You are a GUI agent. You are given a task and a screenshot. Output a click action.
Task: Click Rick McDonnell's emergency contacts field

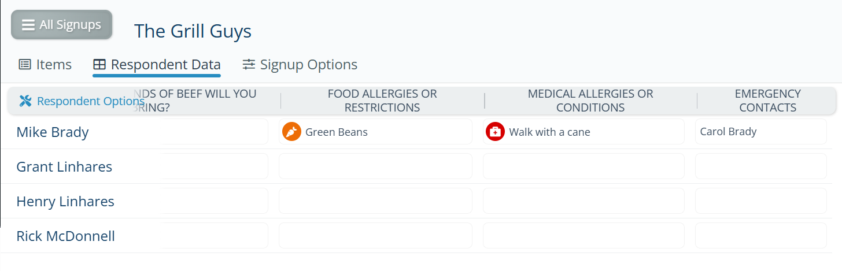(x=760, y=236)
